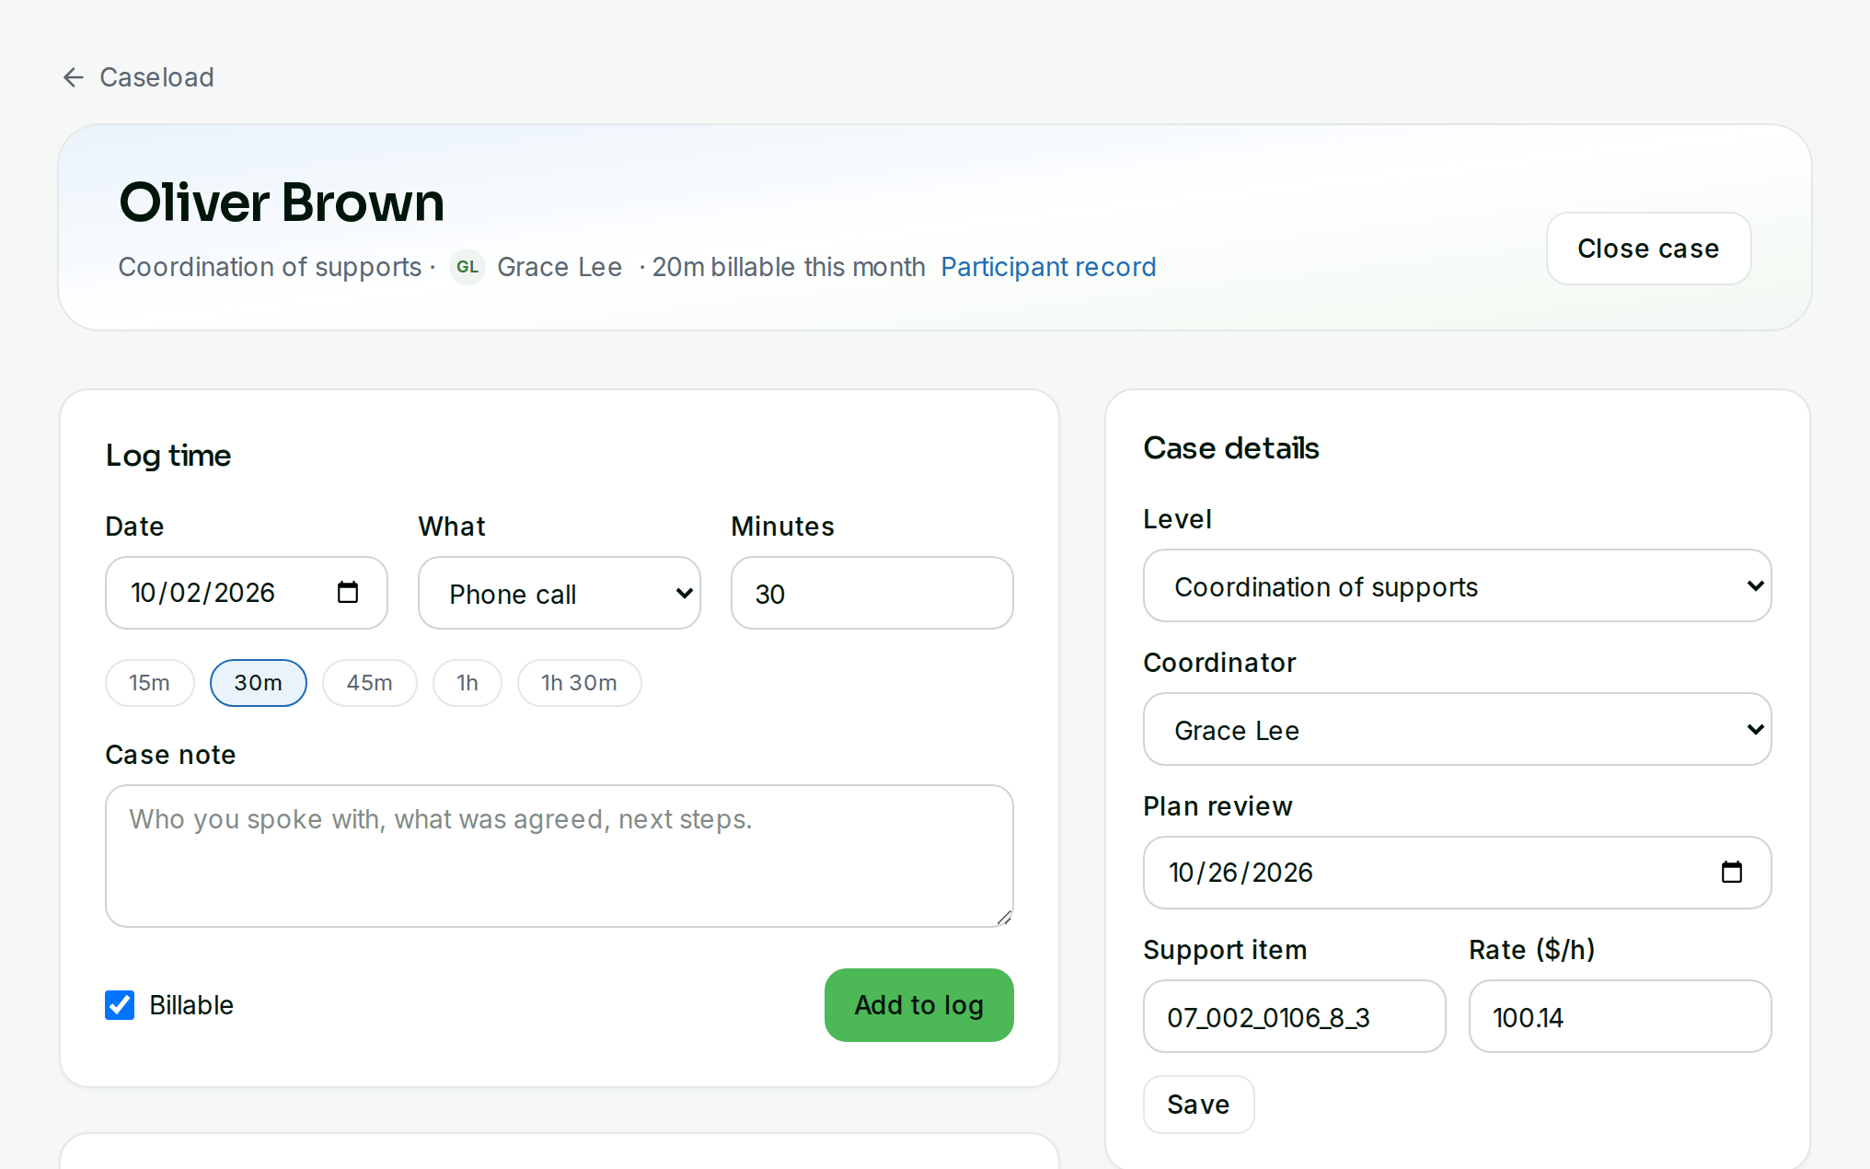Select the 30m quick duration chip
This screenshot has height=1169, width=1870.
pos(258,683)
